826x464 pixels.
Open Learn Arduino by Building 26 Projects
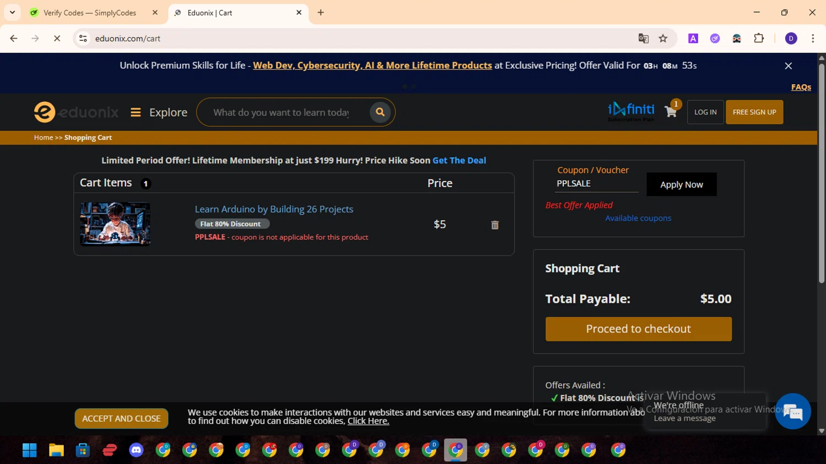coord(274,209)
